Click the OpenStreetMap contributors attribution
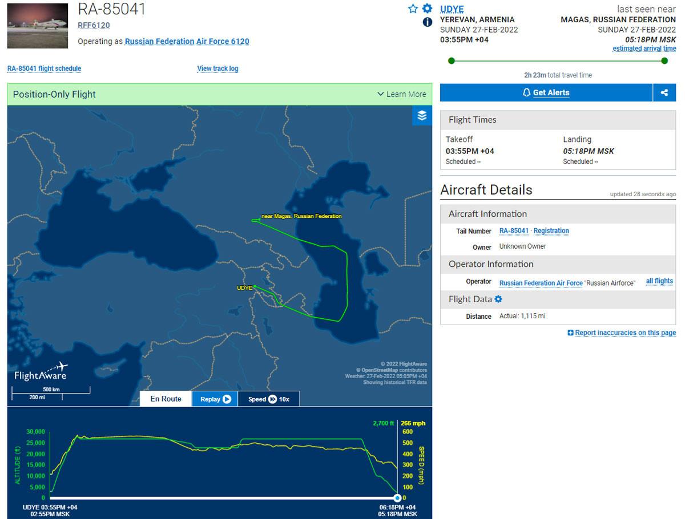Viewport: 685px width, 519px height. (393, 370)
